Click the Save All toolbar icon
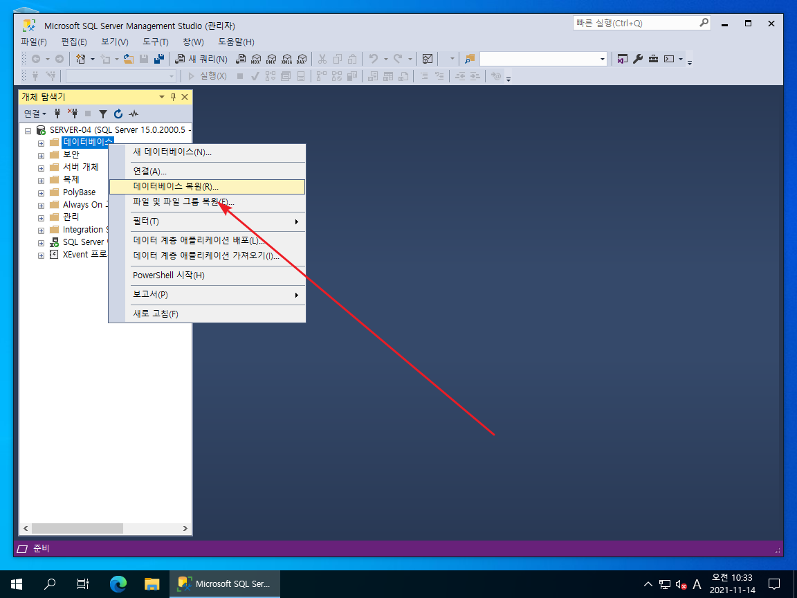This screenshot has height=598, width=797. point(158,59)
